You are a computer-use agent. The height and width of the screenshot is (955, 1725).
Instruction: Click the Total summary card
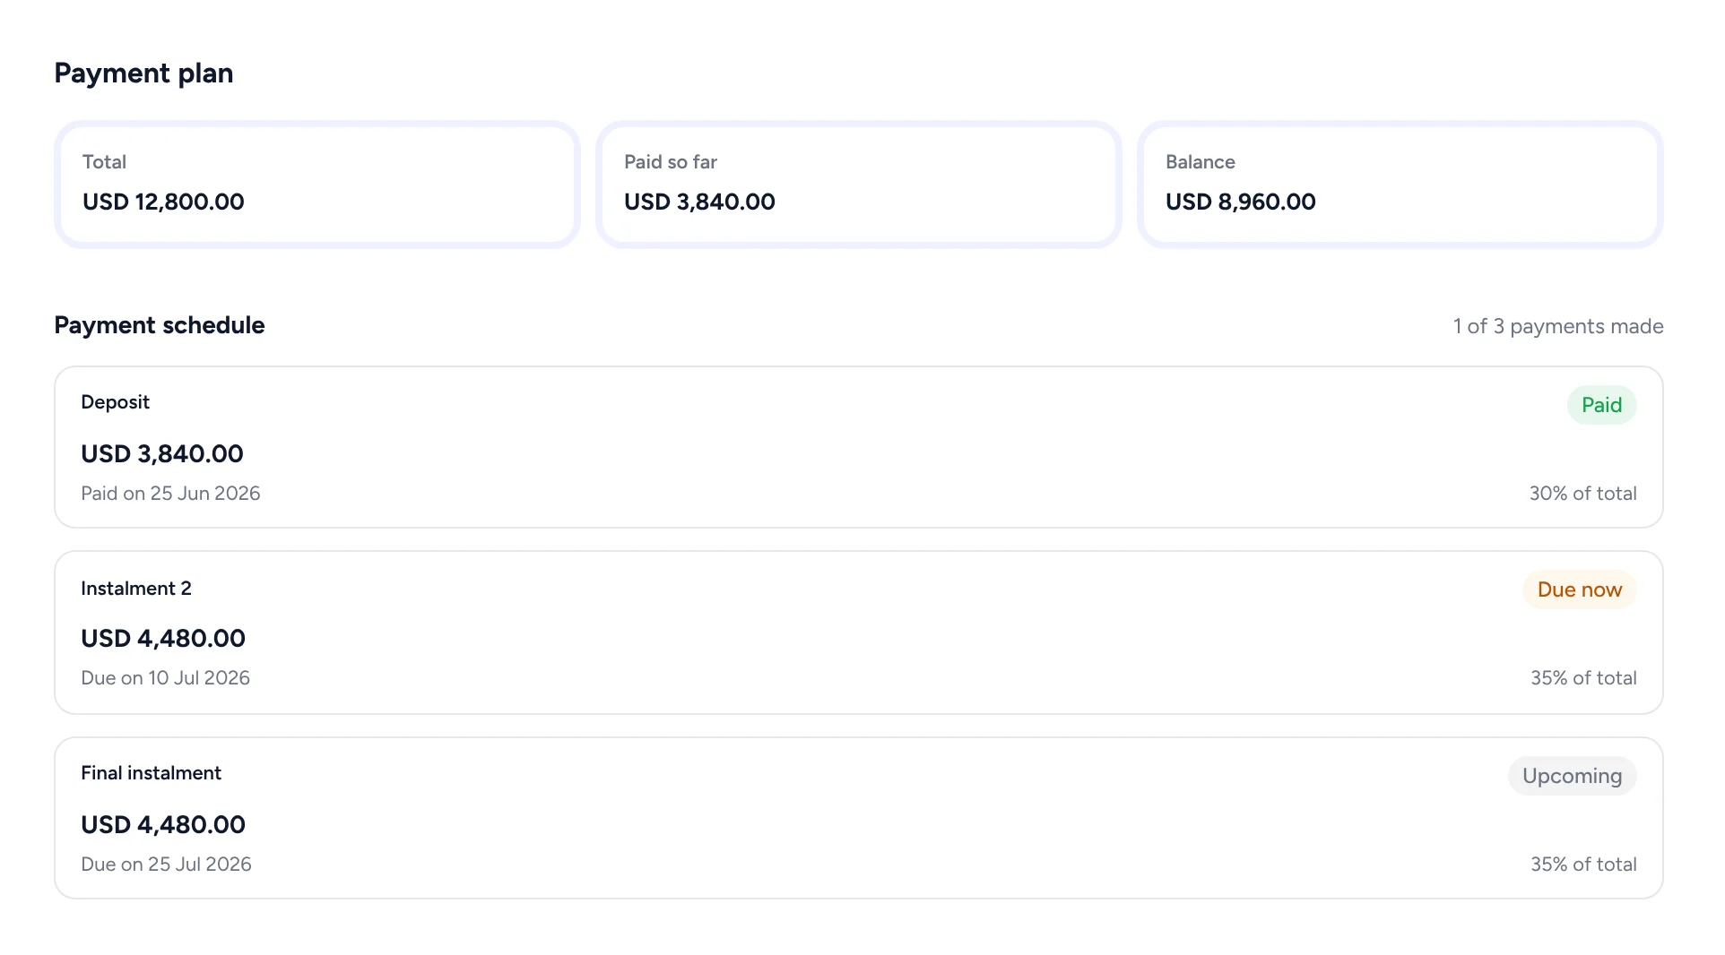[317, 185]
